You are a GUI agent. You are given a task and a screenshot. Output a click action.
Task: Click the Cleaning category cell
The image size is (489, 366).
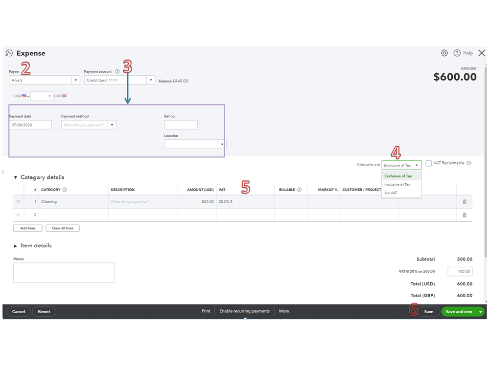[73, 202]
